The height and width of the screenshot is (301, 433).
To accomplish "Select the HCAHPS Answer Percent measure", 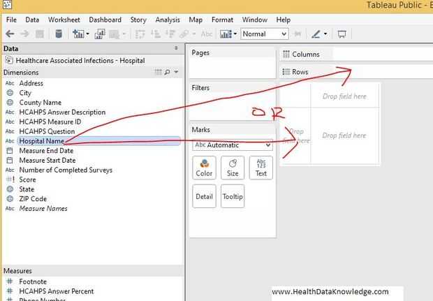I will (x=57, y=291).
